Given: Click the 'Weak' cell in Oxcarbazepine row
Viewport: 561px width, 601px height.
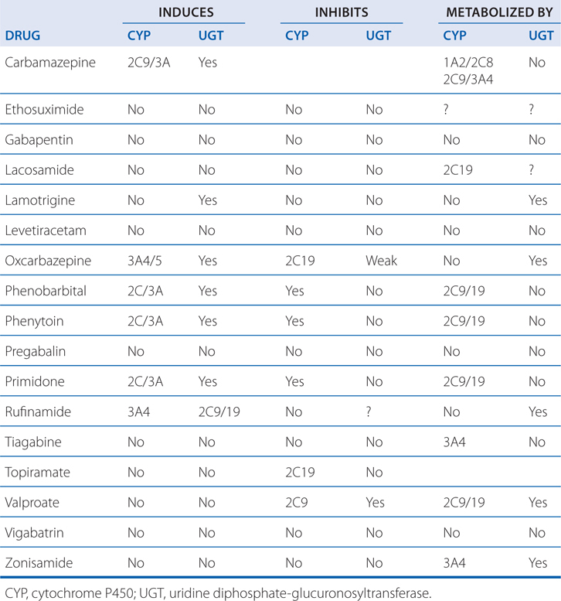Looking at the screenshot, I should tap(382, 260).
